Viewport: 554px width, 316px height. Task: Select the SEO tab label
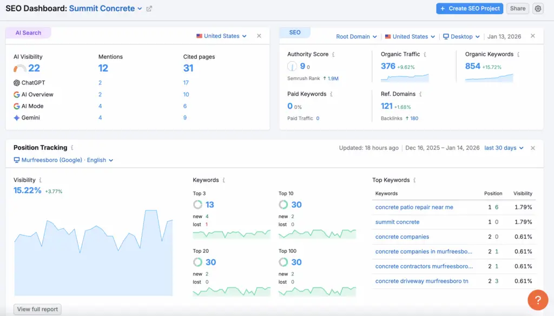coord(295,33)
